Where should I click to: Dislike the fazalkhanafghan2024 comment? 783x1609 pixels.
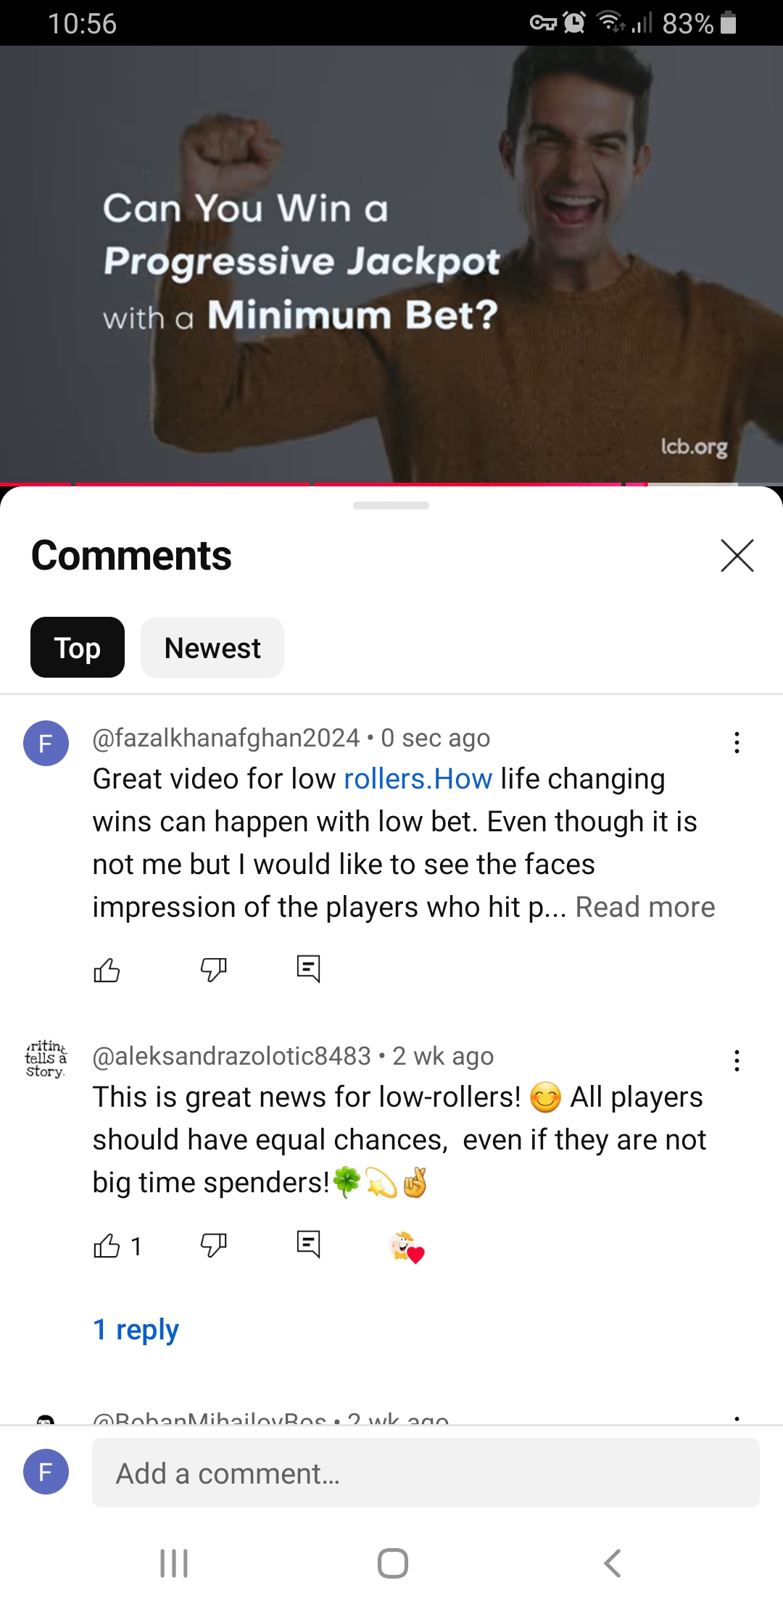click(213, 970)
